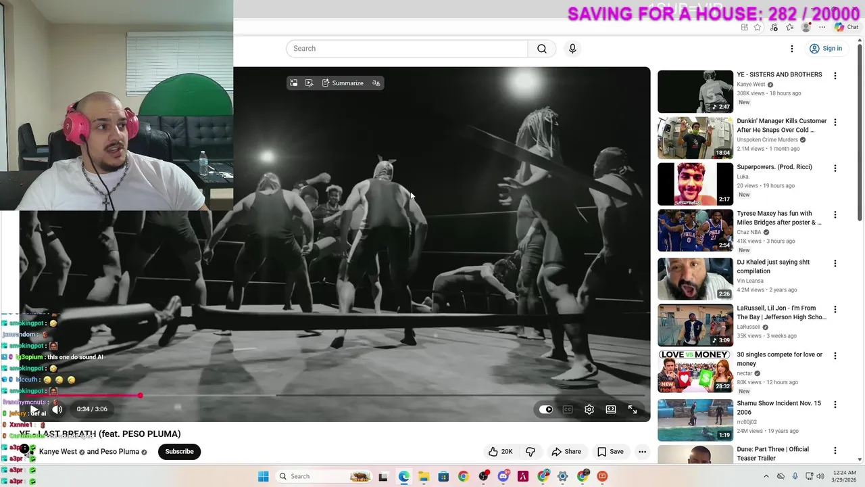Screen dimensions: 865x487
Task: Open YouTube settings three-dot menu beside Sign in
Action: (792, 49)
